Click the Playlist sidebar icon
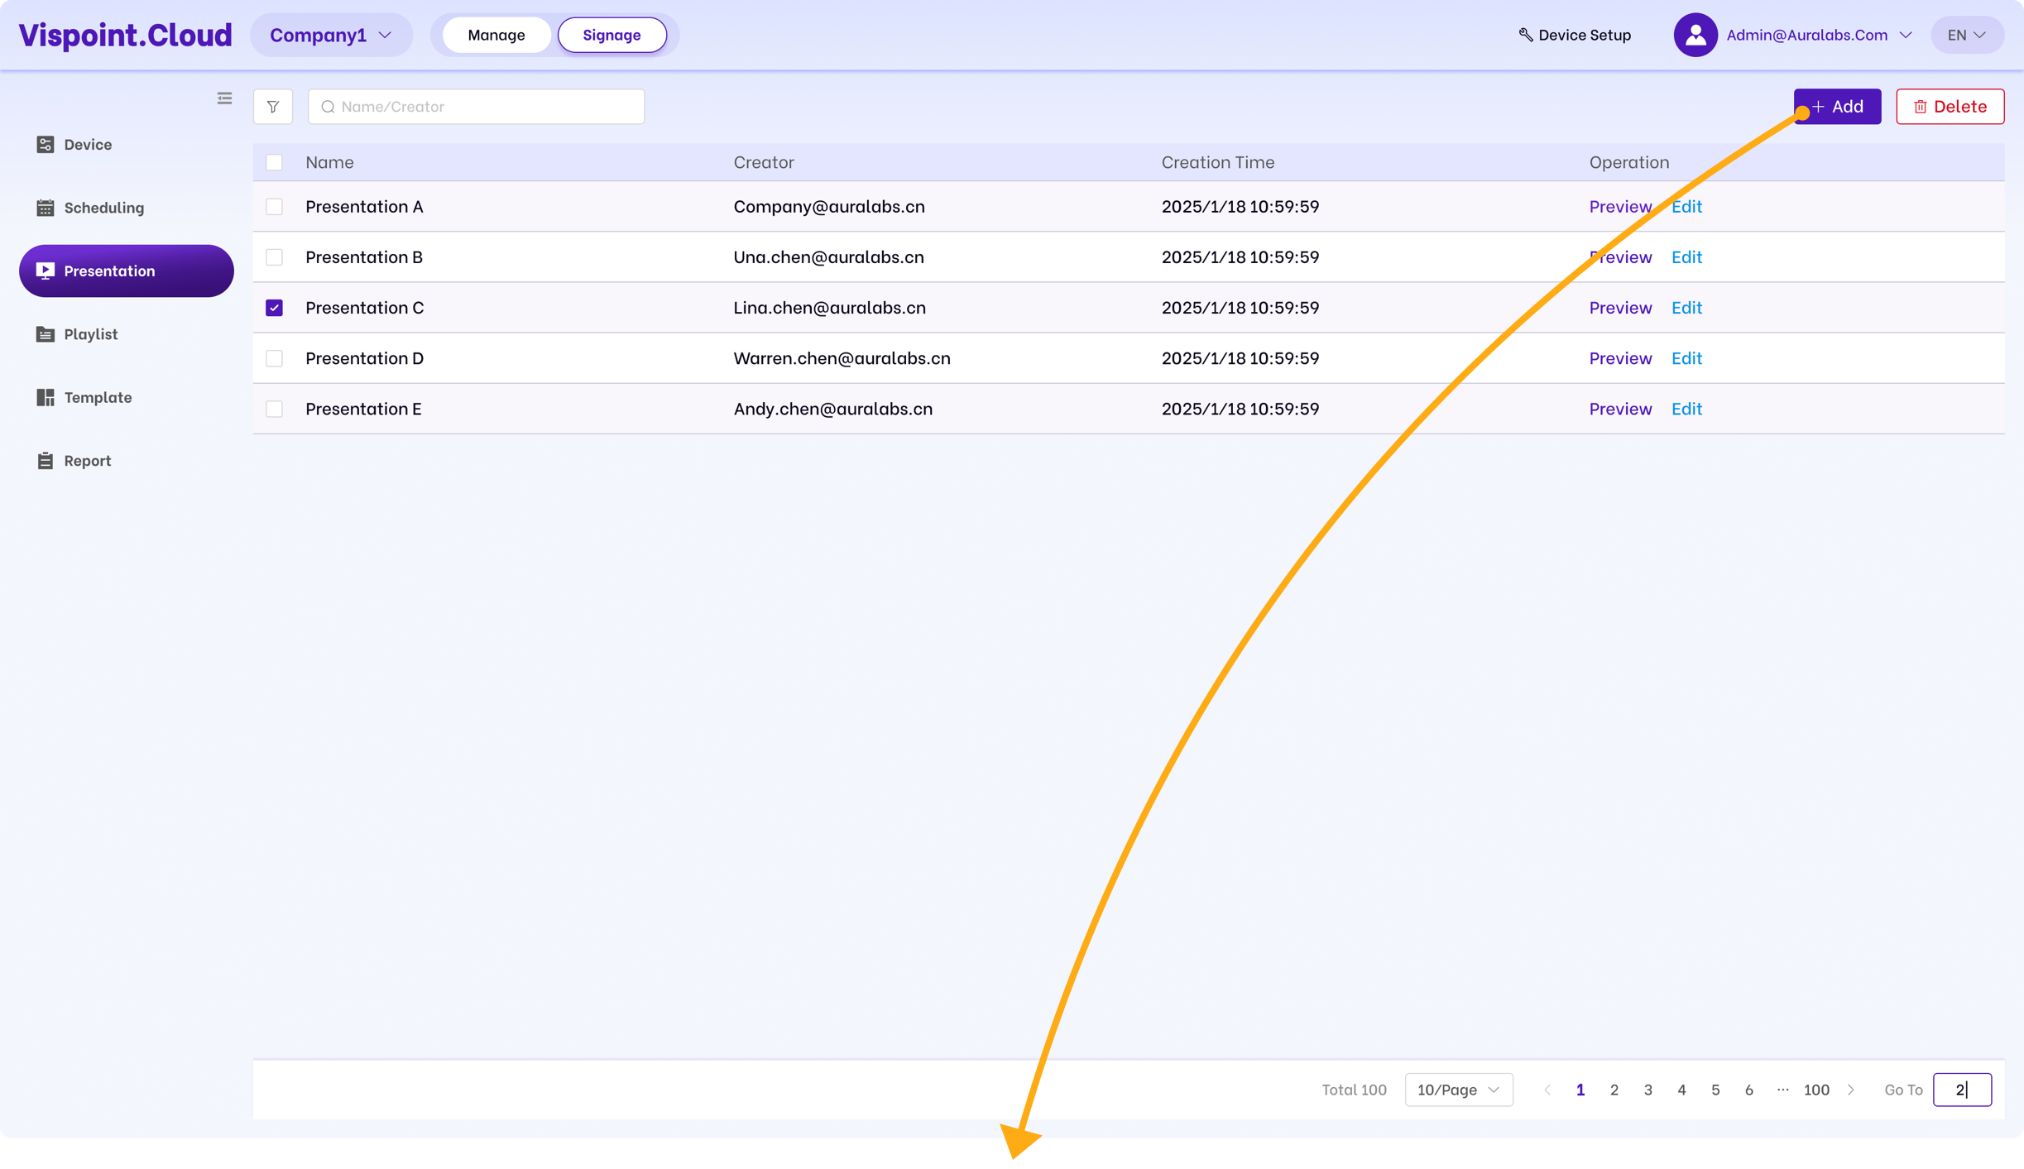Viewport: 2024px width, 1169px height. 46,334
